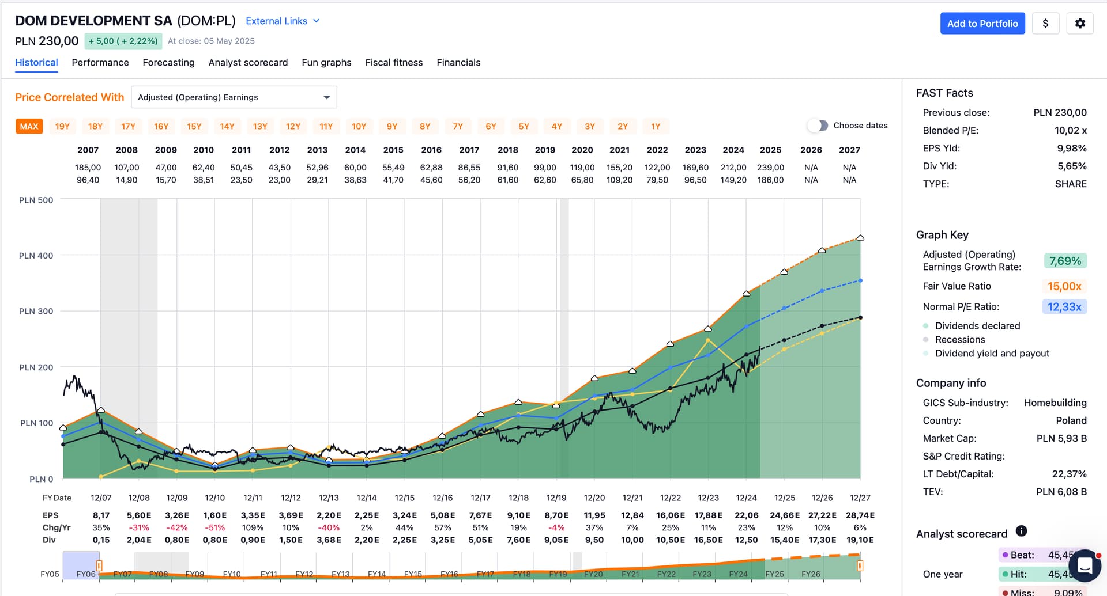Click the 28,74E EPS estimate for 12/27
Viewport: 1107px width, 596px height.
click(x=860, y=515)
